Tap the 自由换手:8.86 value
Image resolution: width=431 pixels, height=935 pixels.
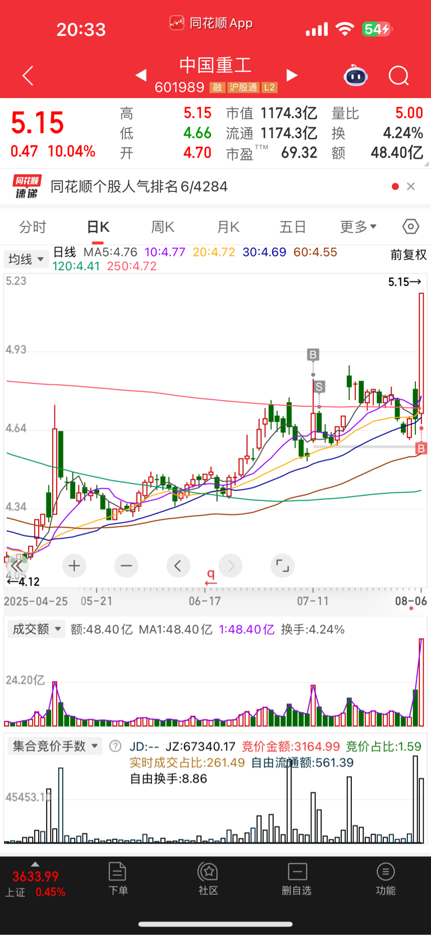point(168,778)
